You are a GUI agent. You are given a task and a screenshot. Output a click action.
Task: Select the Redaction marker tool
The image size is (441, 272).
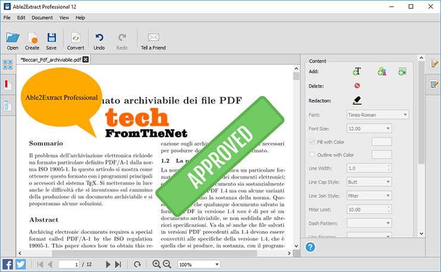356,100
